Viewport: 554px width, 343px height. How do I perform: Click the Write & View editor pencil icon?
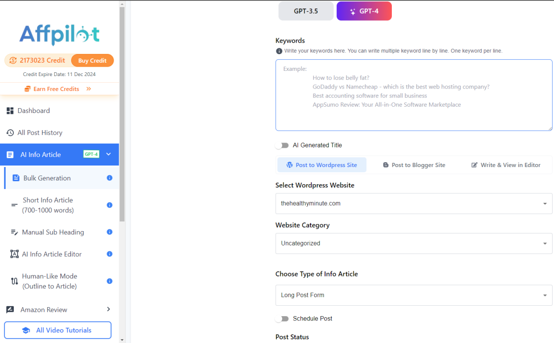click(475, 165)
